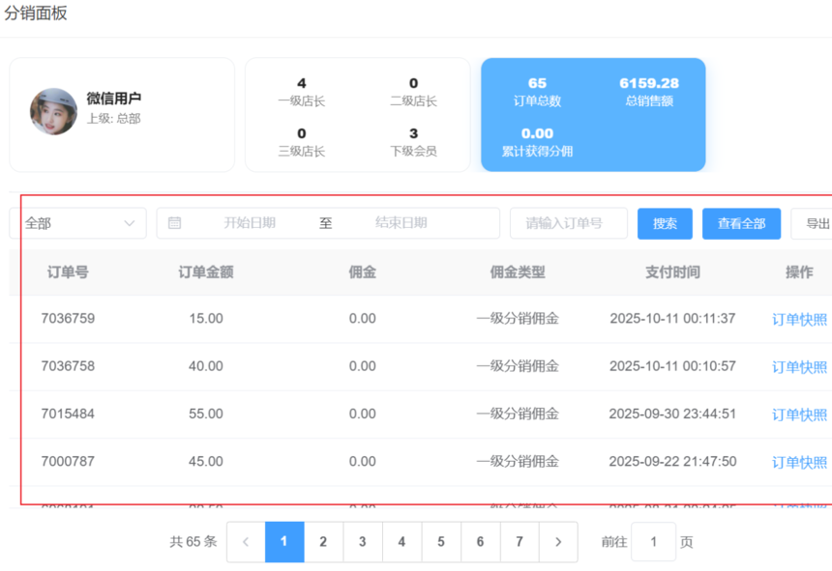The height and width of the screenshot is (571, 832).
Task: Click the WeChat user avatar photo
Action: 53,111
